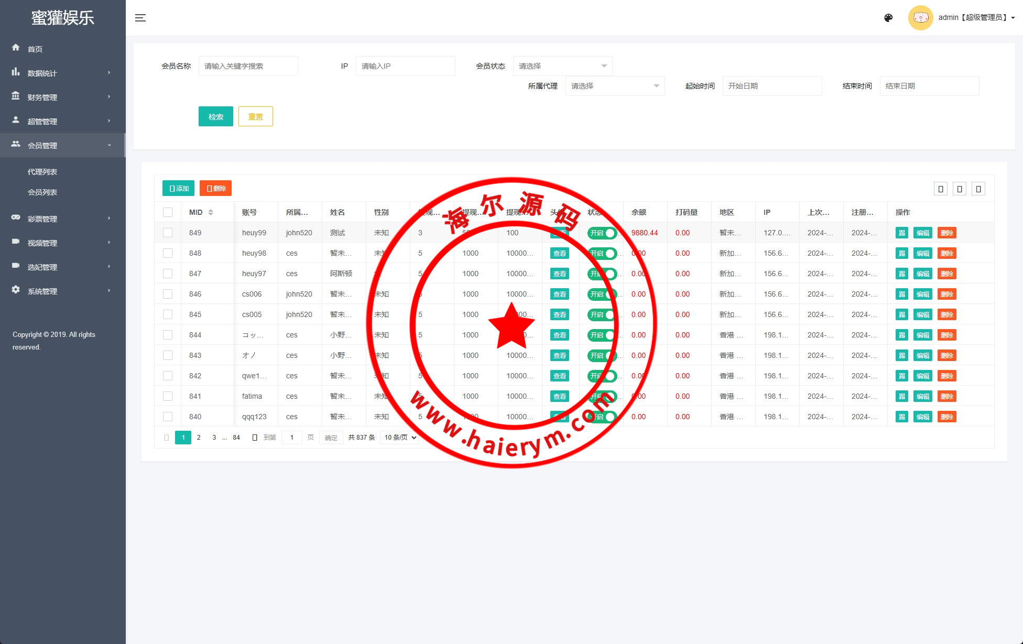This screenshot has height=644, width=1023.
Task: Toggle the 开启 status switch for member 849
Action: click(602, 233)
